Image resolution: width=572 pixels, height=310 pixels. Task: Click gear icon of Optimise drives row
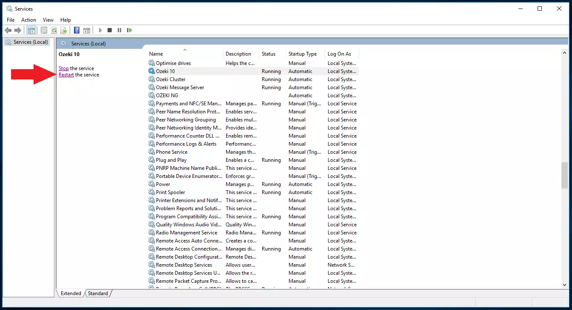(x=152, y=63)
